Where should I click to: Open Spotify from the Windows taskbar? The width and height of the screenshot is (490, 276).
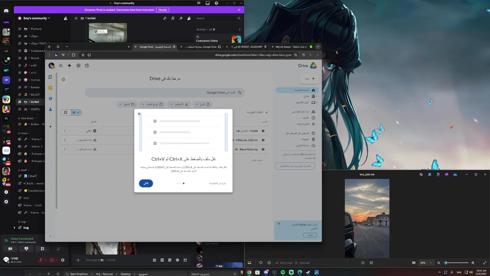pyautogui.click(x=283, y=272)
